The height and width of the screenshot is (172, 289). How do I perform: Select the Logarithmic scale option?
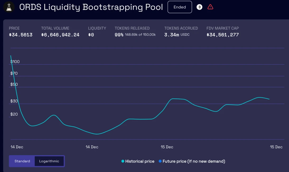(x=49, y=161)
